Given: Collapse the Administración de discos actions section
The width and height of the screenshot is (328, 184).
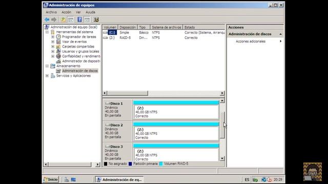Looking at the screenshot, I should [280, 34].
